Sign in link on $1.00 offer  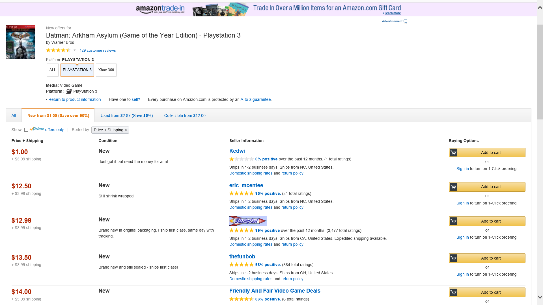click(x=463, y=169)
